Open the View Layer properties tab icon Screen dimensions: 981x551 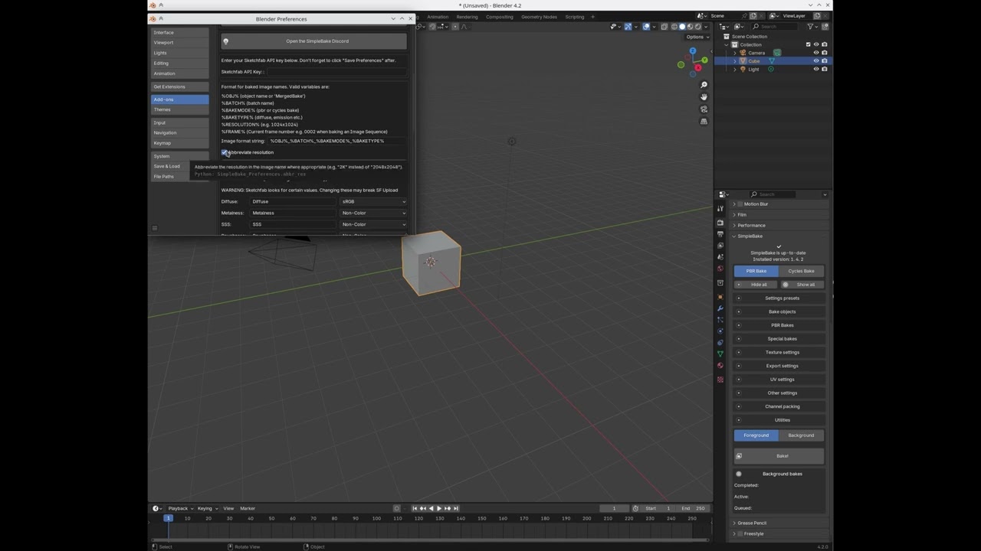tap(720, 246)
